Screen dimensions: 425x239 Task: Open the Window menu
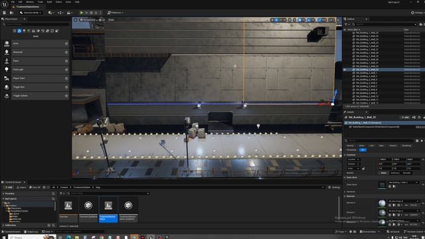(30, 2)
